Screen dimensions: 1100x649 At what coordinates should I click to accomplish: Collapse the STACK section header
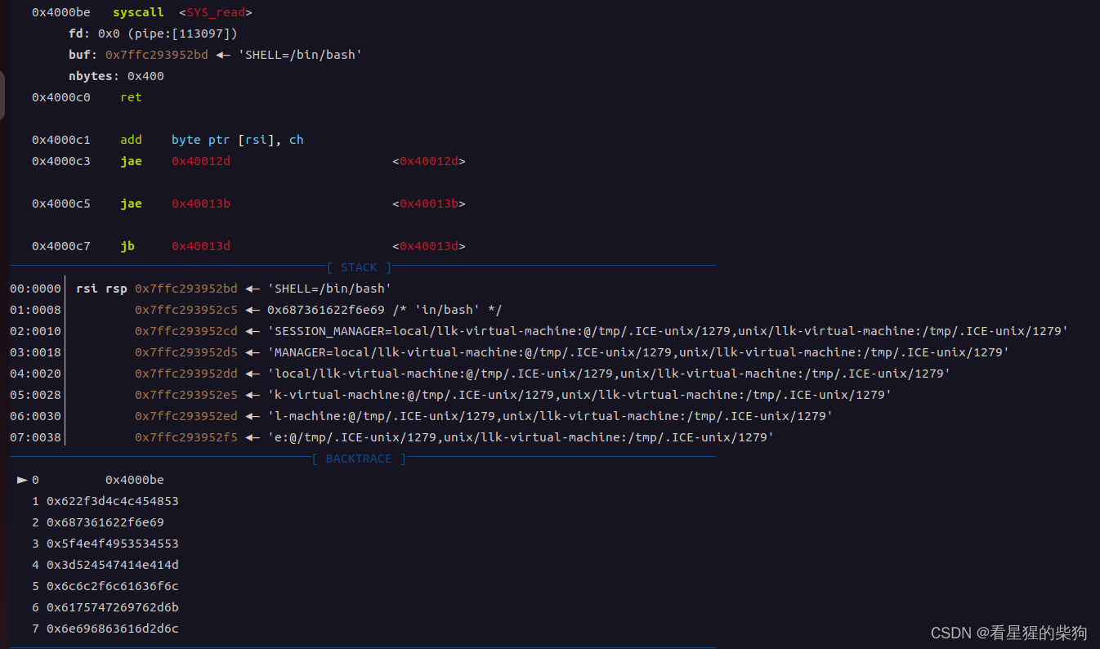[358, 266]
